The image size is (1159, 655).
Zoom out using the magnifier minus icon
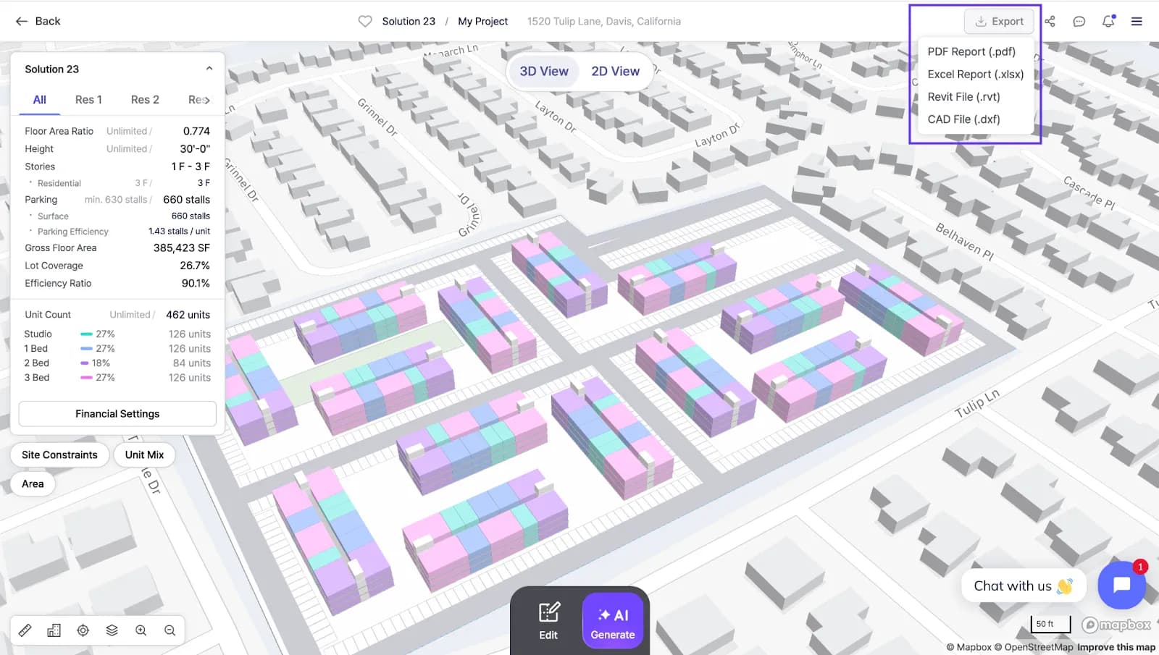tap(170, 630)
